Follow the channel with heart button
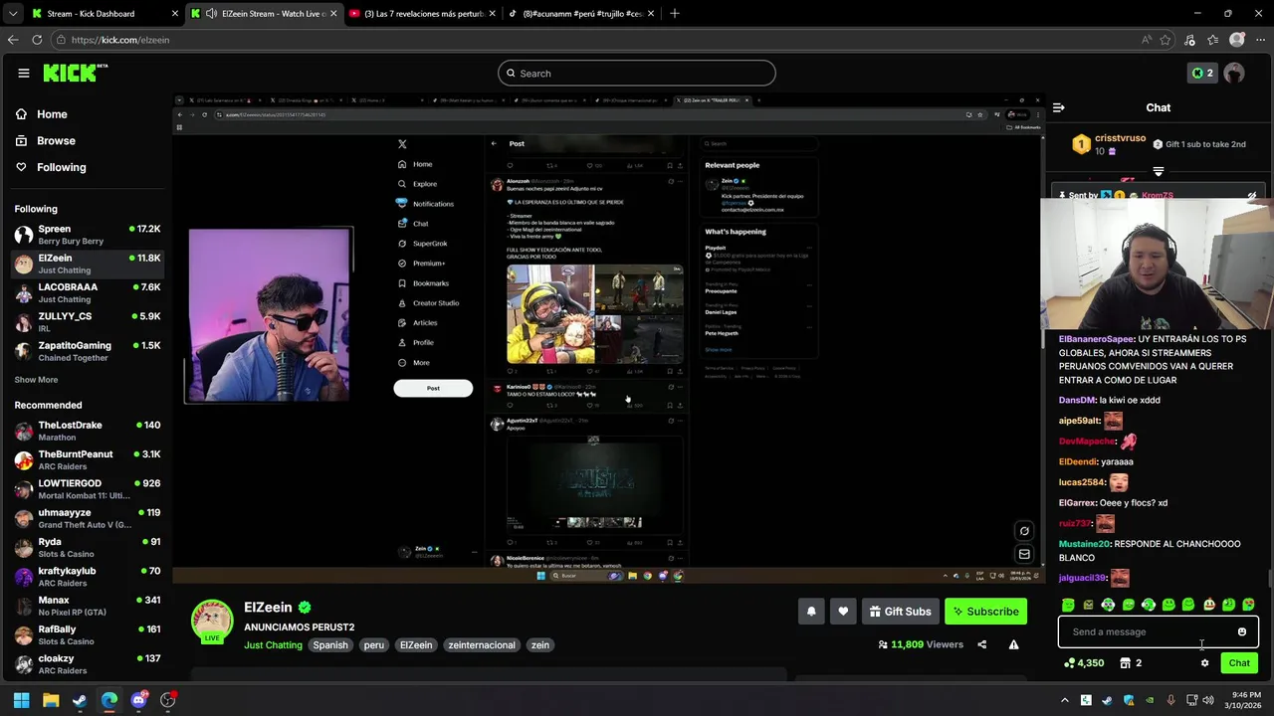 pyautogui.click(x=843, y=612)
